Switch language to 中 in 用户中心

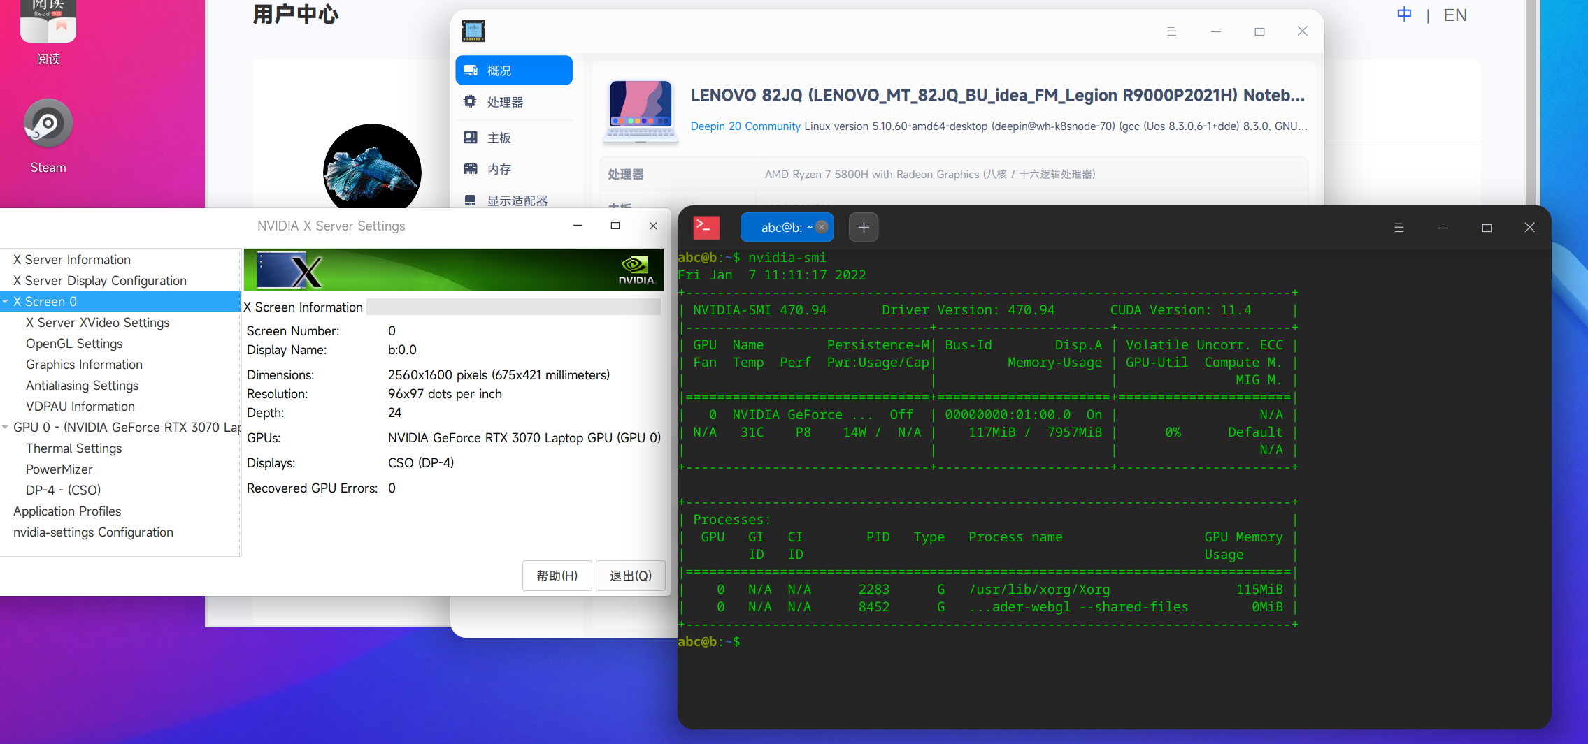(x=1404, y=15)
